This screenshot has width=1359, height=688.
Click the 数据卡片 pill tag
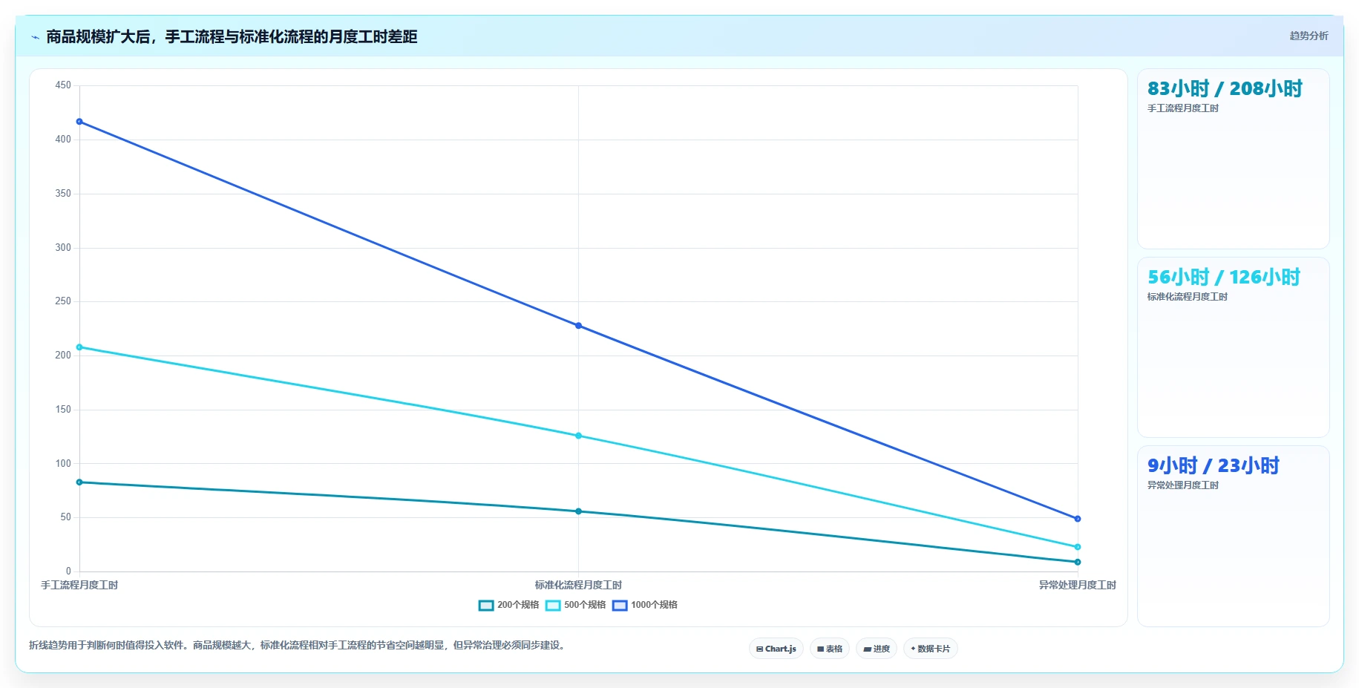931,649
